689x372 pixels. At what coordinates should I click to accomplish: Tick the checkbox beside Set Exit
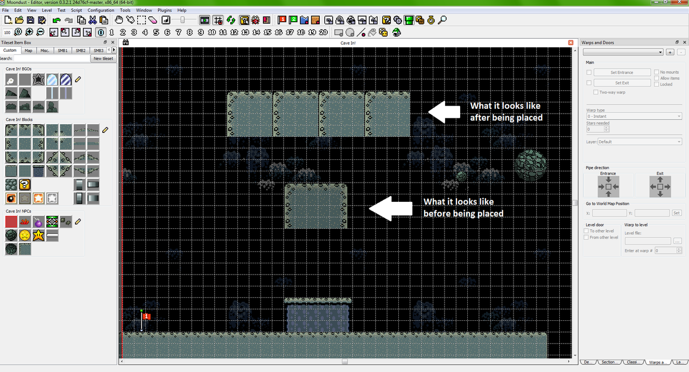click(589, 83)
